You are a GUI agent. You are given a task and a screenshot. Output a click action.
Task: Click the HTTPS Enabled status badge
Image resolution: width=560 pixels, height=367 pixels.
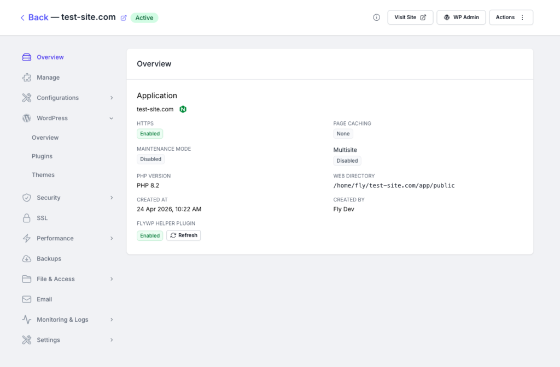pyautogui.click(x=150, y=134)
